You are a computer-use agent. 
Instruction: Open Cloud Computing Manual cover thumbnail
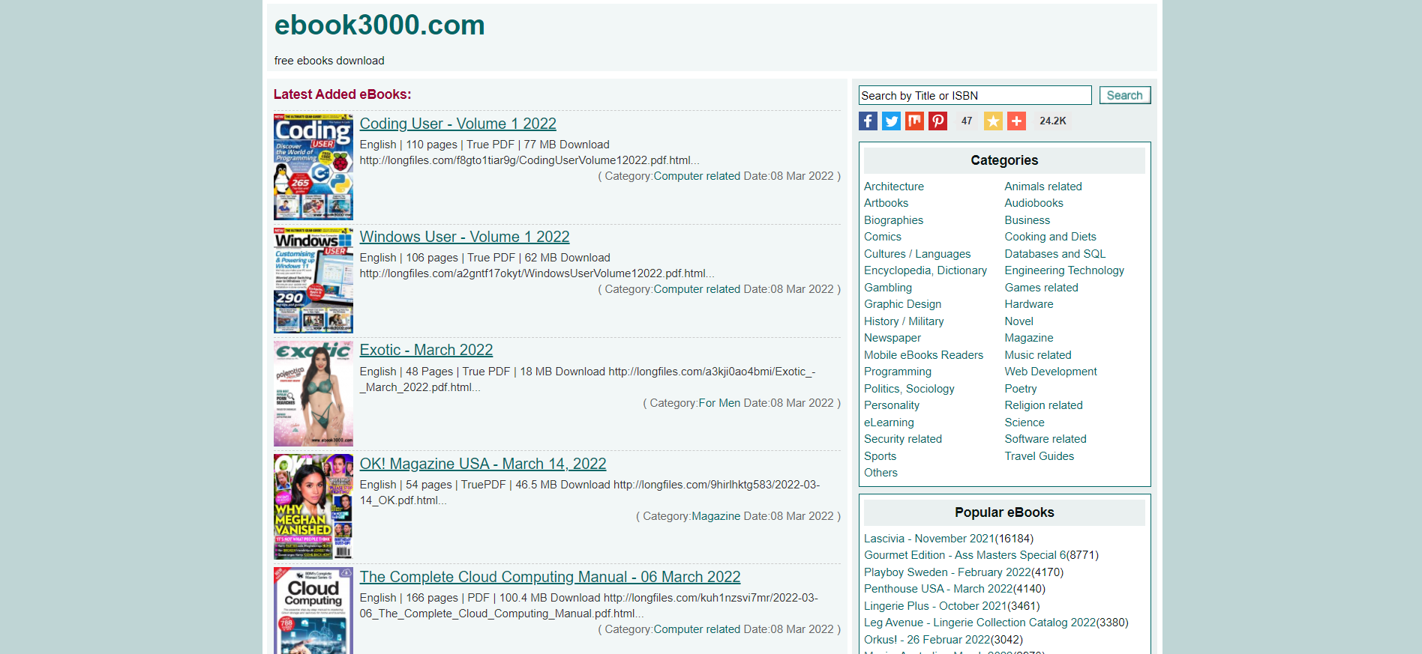(313, 611)
